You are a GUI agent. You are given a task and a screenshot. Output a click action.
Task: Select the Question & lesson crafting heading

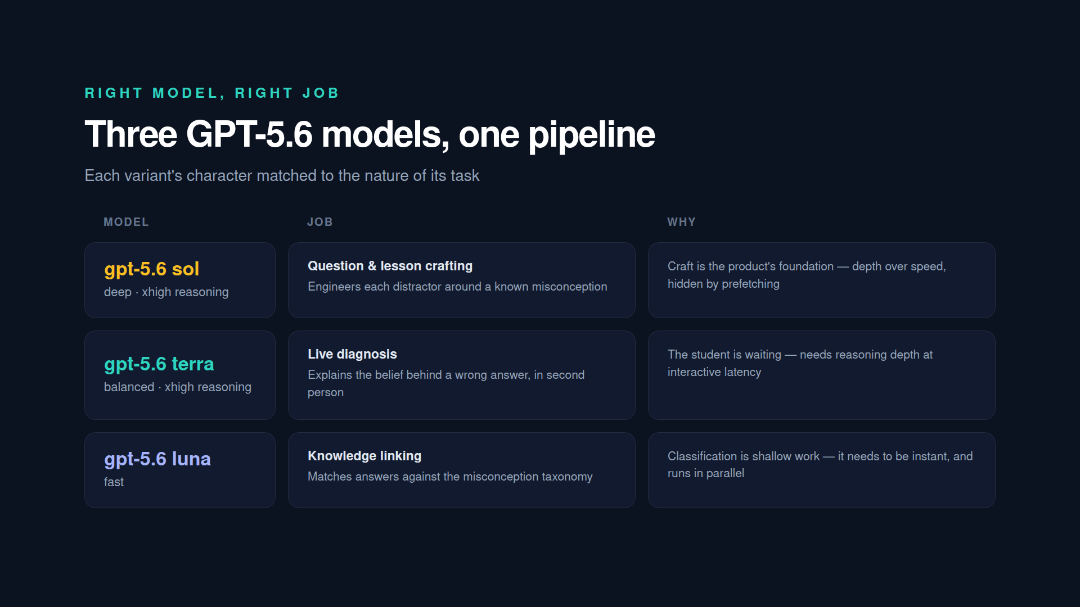coord(390,266)
